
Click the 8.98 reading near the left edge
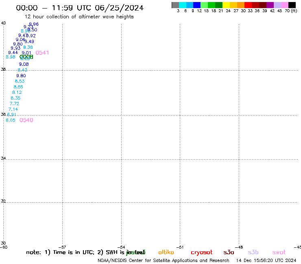11,57
